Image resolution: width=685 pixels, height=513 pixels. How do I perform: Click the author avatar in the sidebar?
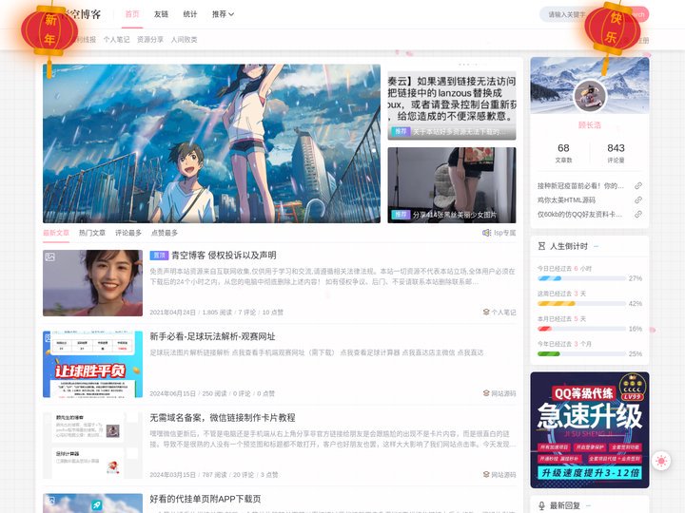coord(590,96)
